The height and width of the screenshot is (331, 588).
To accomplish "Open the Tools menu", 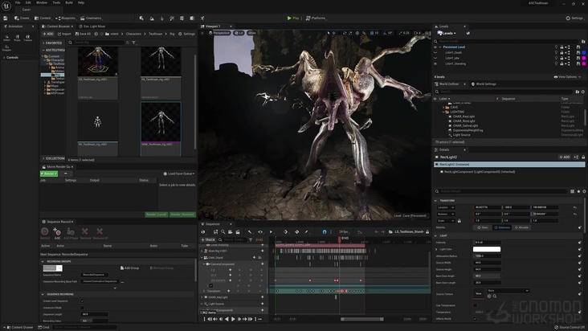I will [56, 2].
